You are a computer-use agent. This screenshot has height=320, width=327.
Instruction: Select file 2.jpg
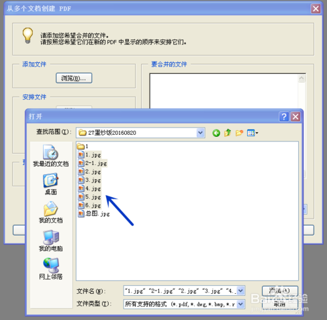pos(90,171)
